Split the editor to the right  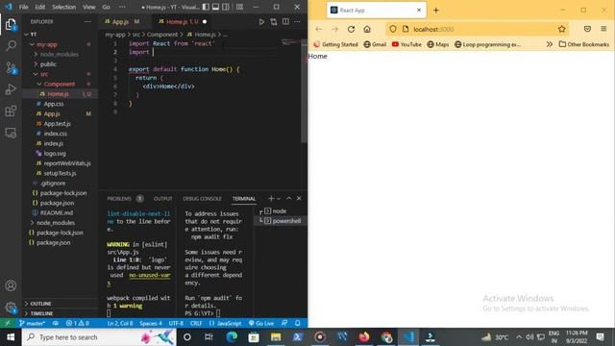[x=285, y=22]
